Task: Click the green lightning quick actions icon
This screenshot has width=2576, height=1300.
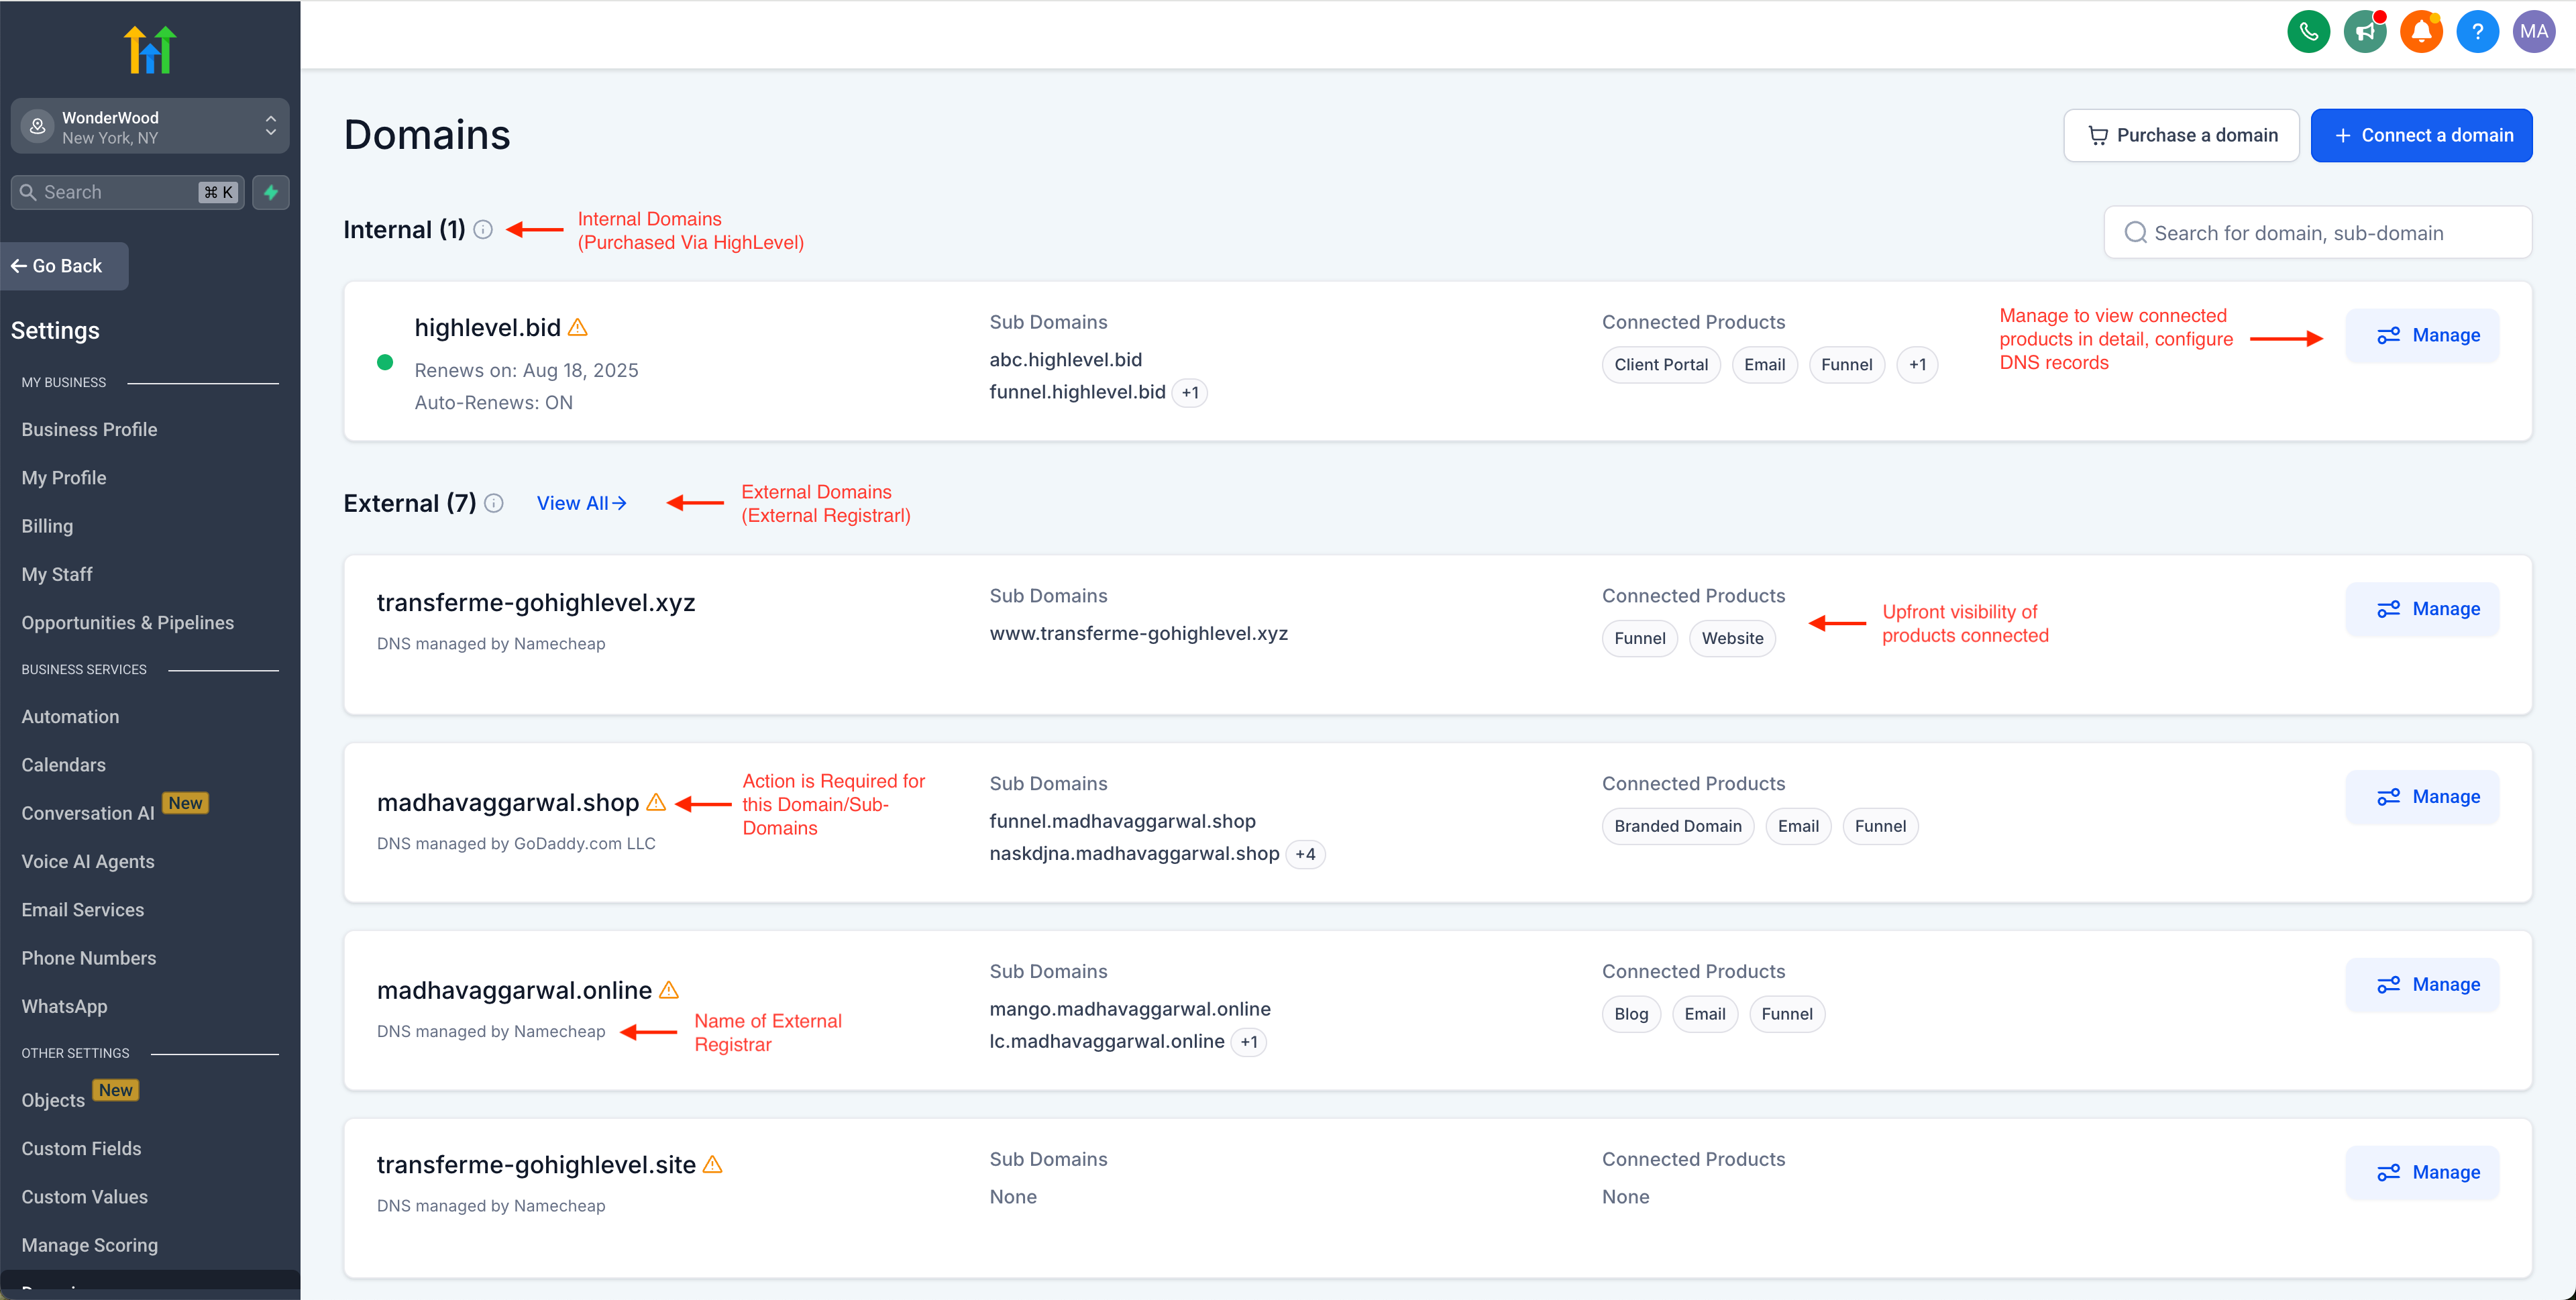Action: (x=271, y=192)
